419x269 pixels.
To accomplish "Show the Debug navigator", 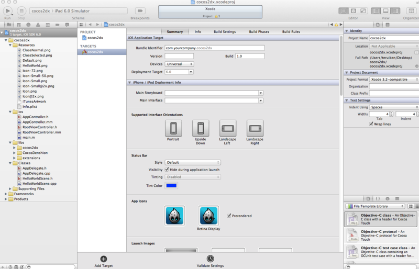I will (48, 25).
